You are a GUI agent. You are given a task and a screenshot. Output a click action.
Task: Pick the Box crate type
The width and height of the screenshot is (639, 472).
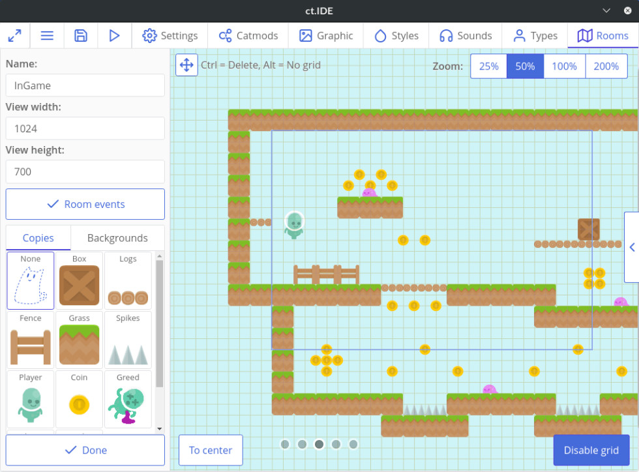[79, 280]
